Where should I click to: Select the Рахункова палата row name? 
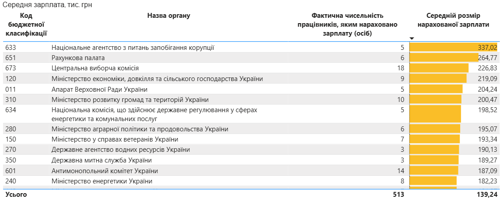78,58
